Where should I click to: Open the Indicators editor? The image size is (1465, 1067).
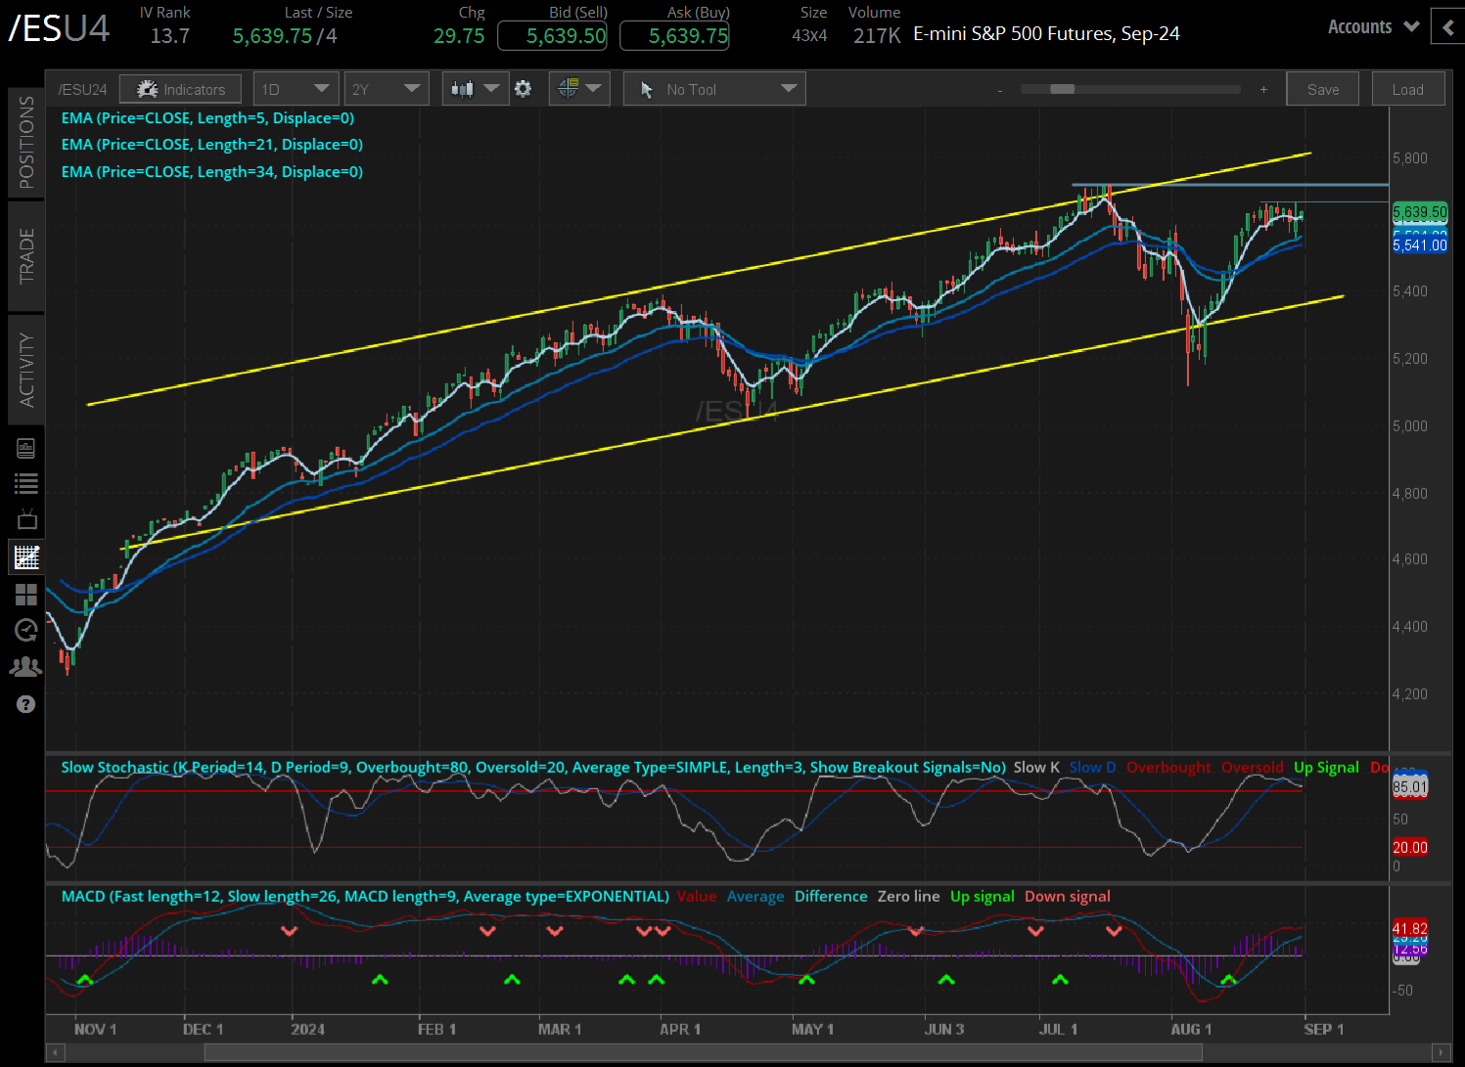(180, 88)
